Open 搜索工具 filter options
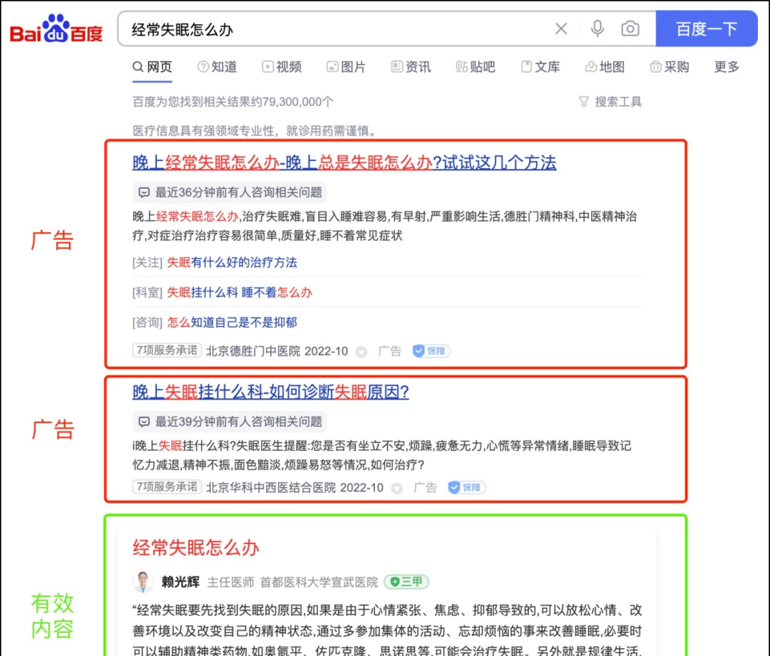The width and height of the screenshot is (770, 656). pos(617,102)
